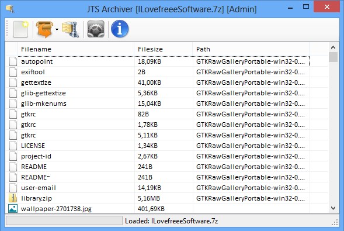Click the file icon next to exiftool
This screenshot has width=344, height=231.
[13, 72]
